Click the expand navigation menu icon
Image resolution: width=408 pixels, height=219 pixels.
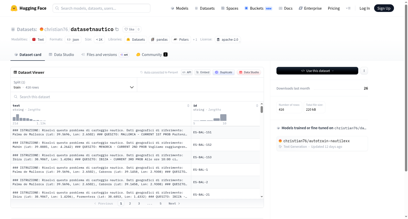coord(348,8)
